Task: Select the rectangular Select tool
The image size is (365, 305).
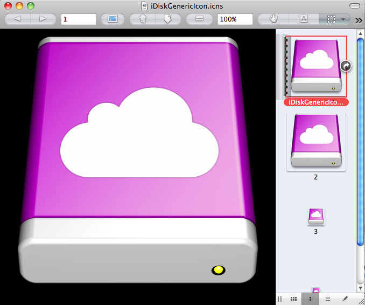Action: click(331, 19)
